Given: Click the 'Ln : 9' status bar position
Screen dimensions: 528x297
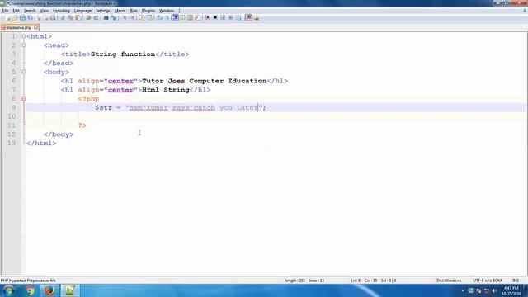Looking at the screenshot, I should (356, 280).
